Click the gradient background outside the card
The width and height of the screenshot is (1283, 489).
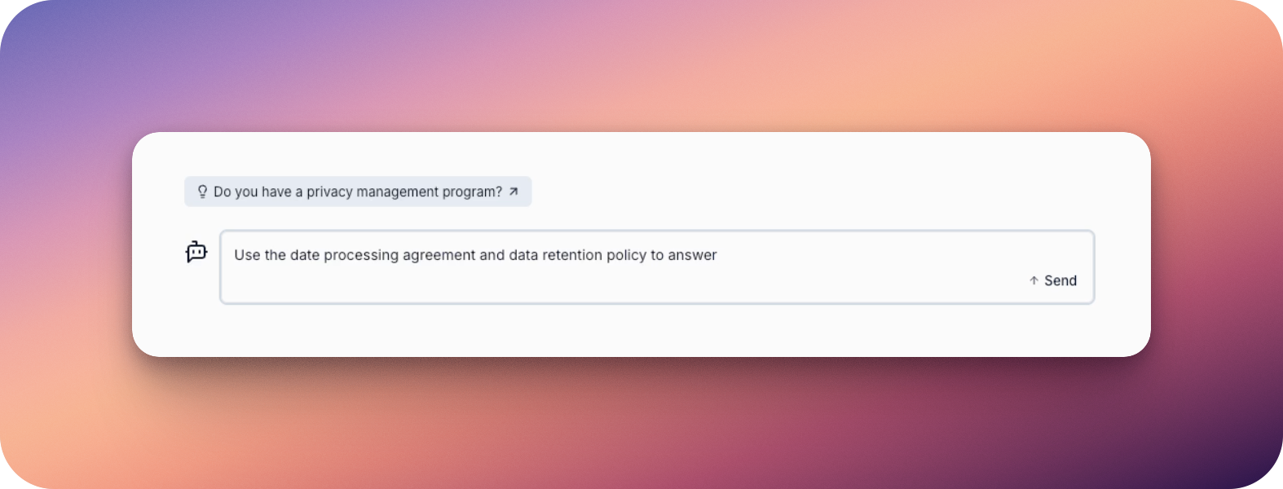(x=641, y=65)
